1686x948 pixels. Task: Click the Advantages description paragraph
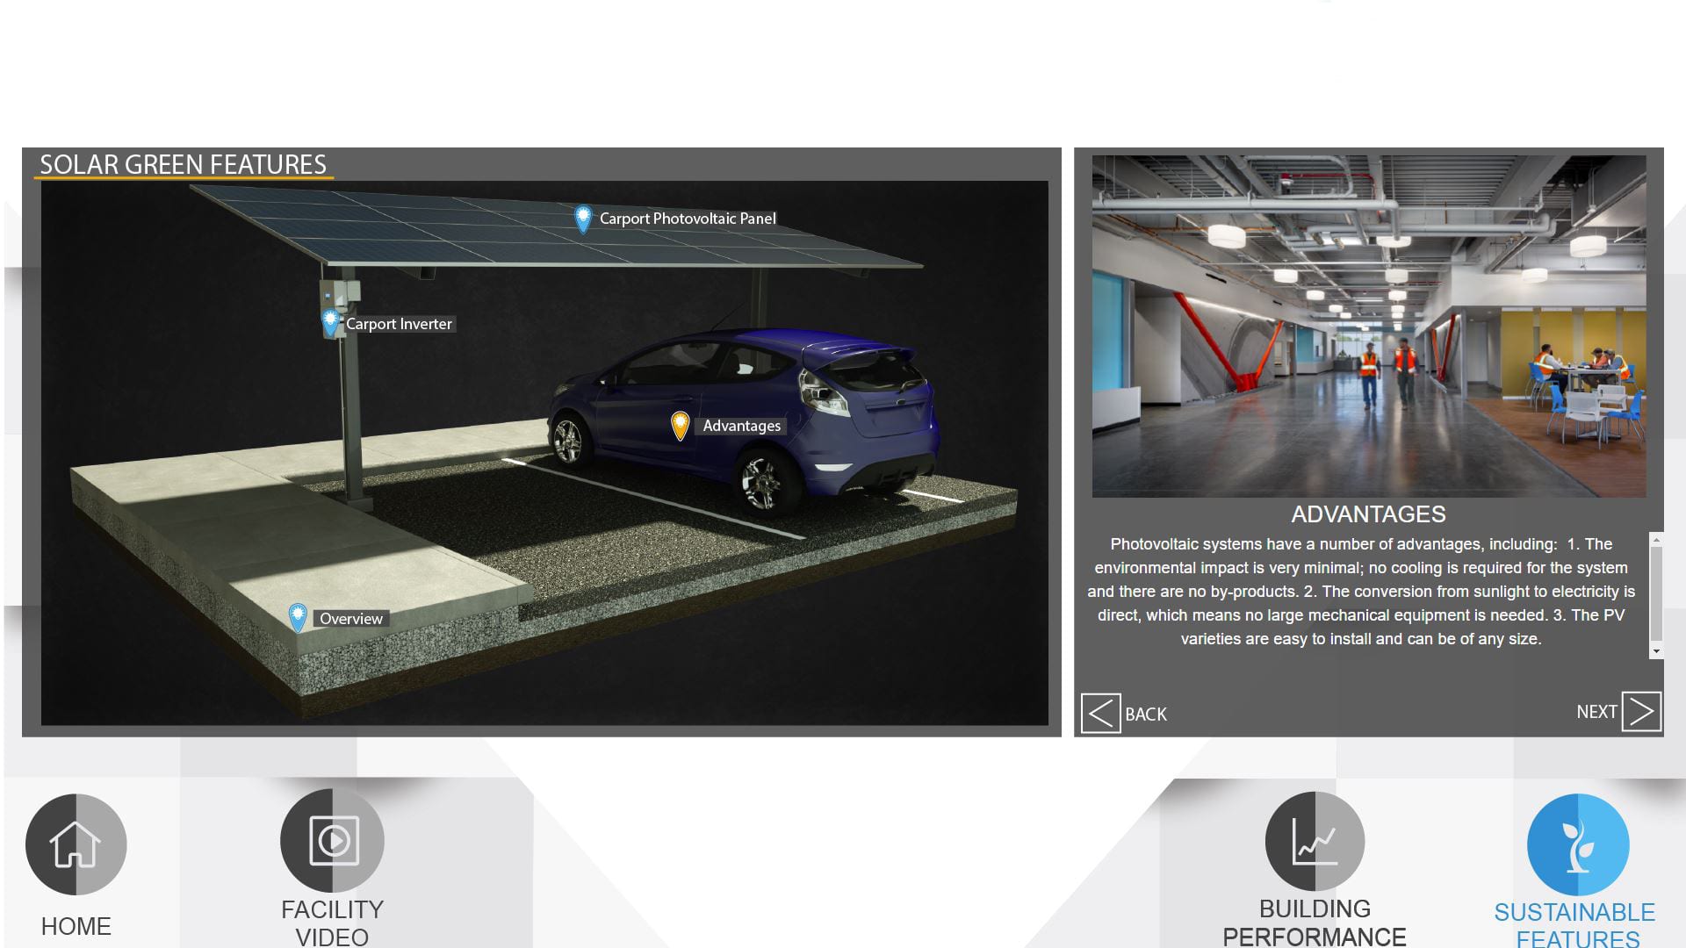tap(1361, 592)
